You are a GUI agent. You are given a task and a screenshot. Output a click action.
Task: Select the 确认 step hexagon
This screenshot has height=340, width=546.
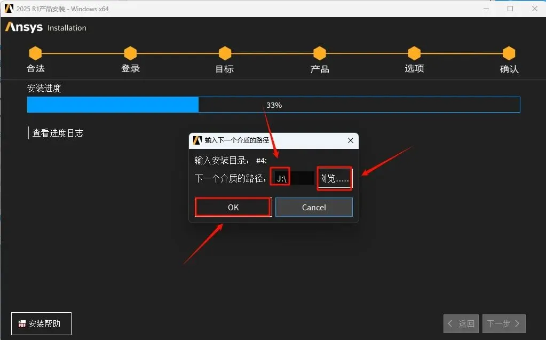[x=509, y=53]
